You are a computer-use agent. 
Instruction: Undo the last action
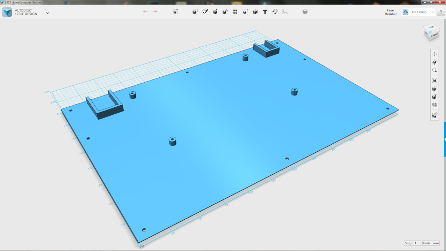(x=145, y=12)
